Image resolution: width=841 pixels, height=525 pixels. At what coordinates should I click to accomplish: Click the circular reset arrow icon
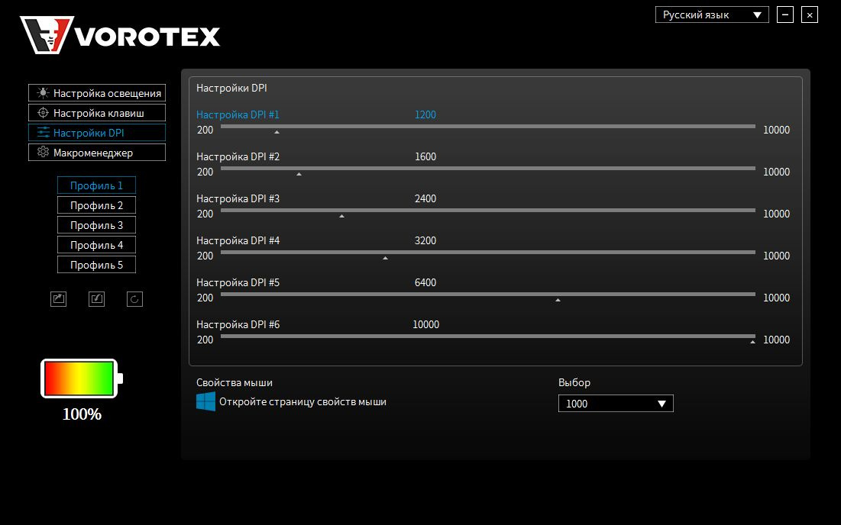(x=134, y=298)
